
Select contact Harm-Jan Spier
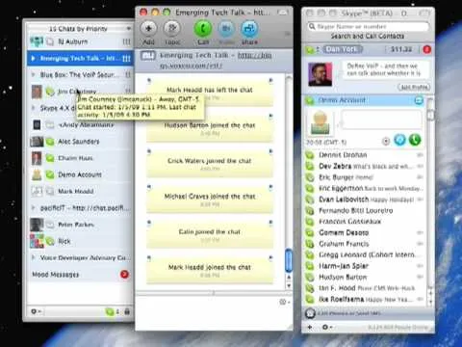click(x=365, y=266)
